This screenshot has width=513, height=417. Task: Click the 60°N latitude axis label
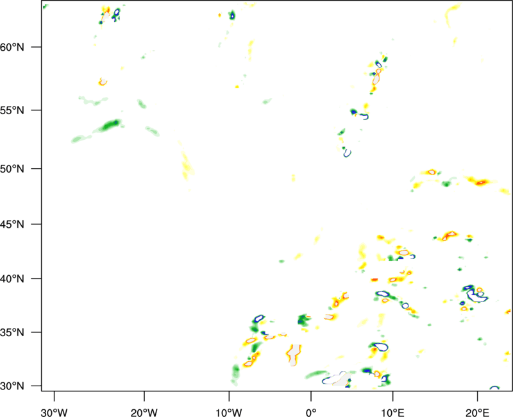tap(12, 47)
